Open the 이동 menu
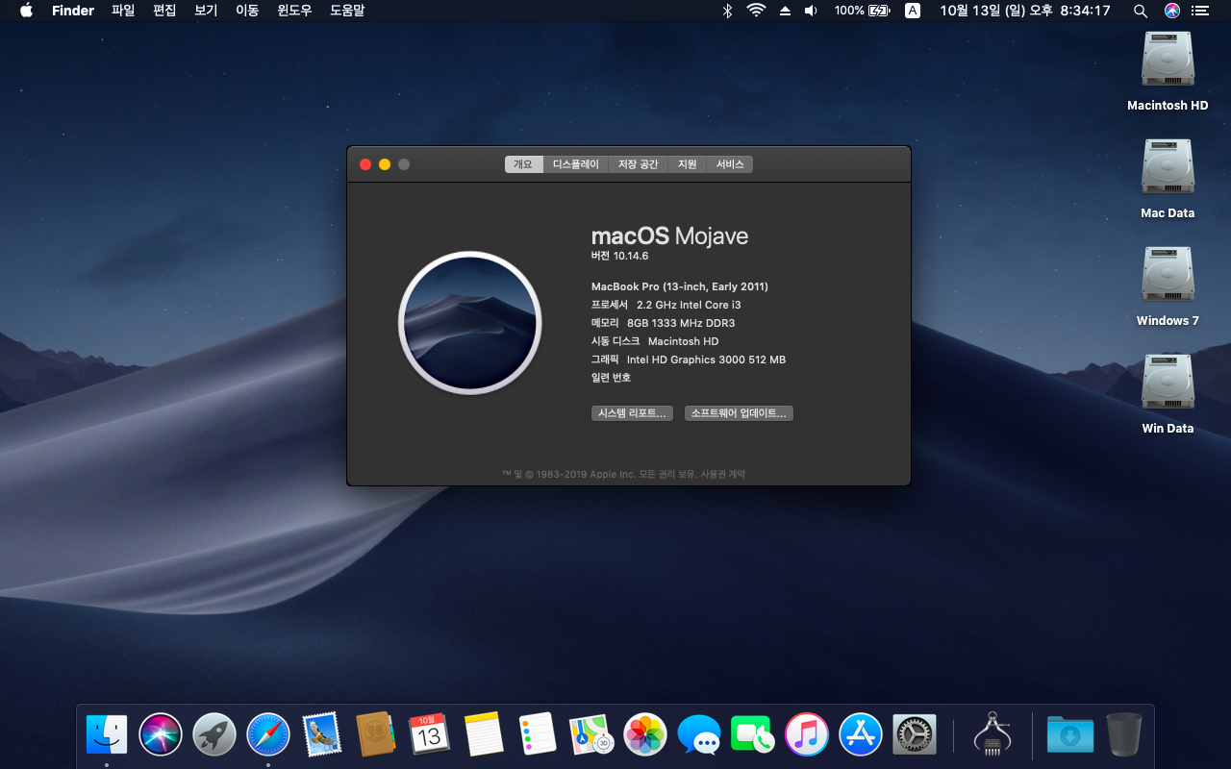 click(247, 11)
